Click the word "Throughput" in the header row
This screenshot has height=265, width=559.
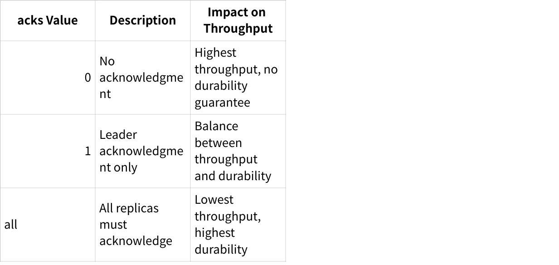pyautogui.click(x=238, y=28)
